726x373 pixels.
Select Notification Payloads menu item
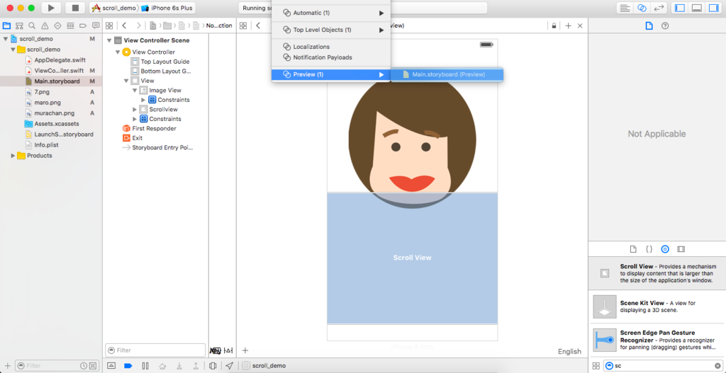331,57
